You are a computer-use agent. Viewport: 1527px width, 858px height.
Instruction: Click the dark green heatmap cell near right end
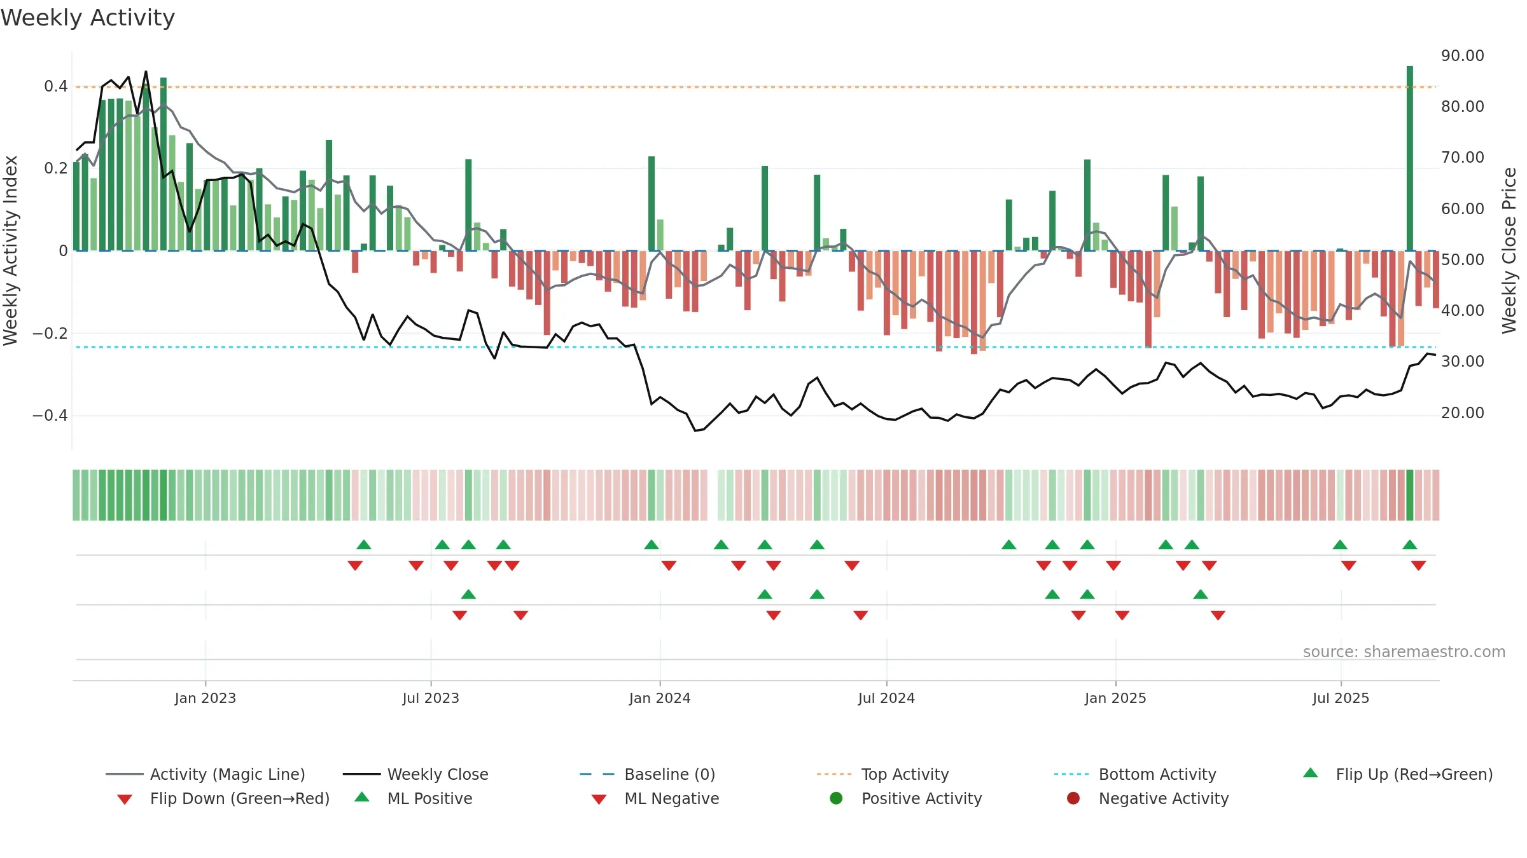coord(1410,495)
